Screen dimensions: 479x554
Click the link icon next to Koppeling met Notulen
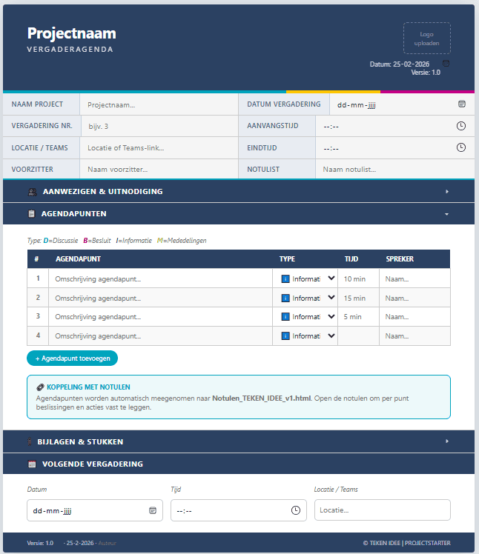(x=40, y=387)
